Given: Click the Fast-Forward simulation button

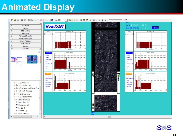Looking at the screenshot, I should [97, 20].
